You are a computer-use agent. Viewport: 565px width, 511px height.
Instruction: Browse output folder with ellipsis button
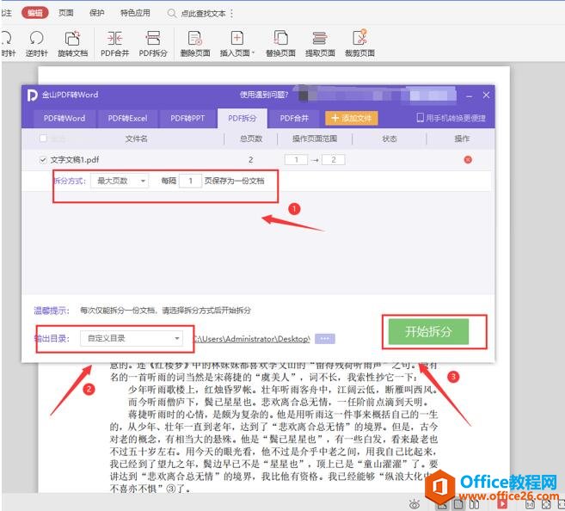tap(325, 339)
